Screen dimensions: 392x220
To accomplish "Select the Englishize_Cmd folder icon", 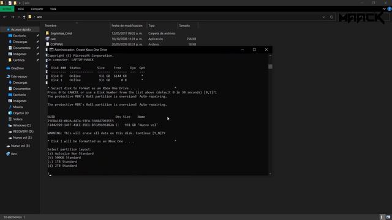I will [x=48, y=33].
